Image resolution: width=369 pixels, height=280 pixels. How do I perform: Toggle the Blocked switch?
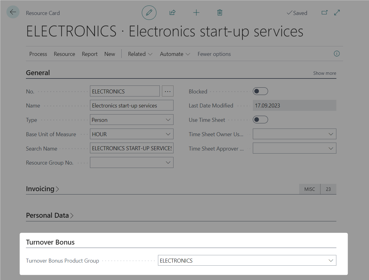pyautogui.click(x=260, y=91)
